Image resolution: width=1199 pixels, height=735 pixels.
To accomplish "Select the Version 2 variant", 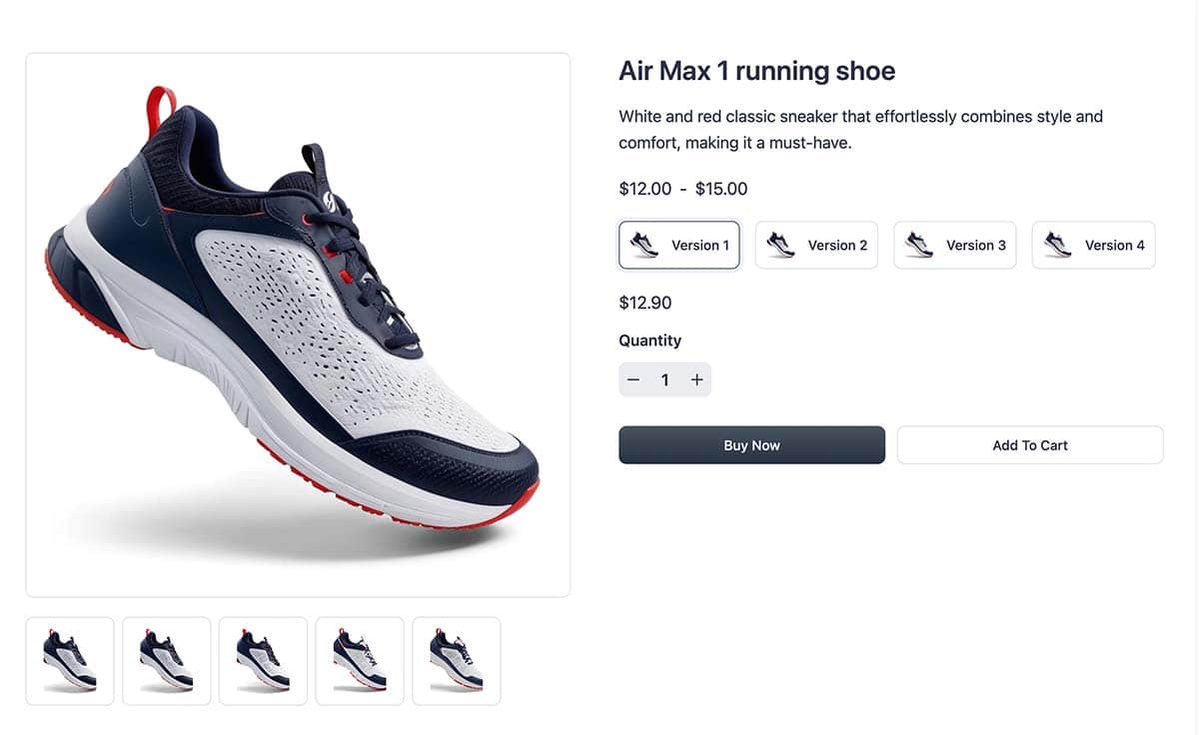I will (816, 245).
